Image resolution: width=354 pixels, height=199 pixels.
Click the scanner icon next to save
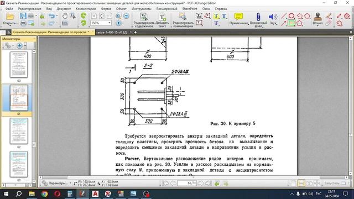[x=31, y=16]
